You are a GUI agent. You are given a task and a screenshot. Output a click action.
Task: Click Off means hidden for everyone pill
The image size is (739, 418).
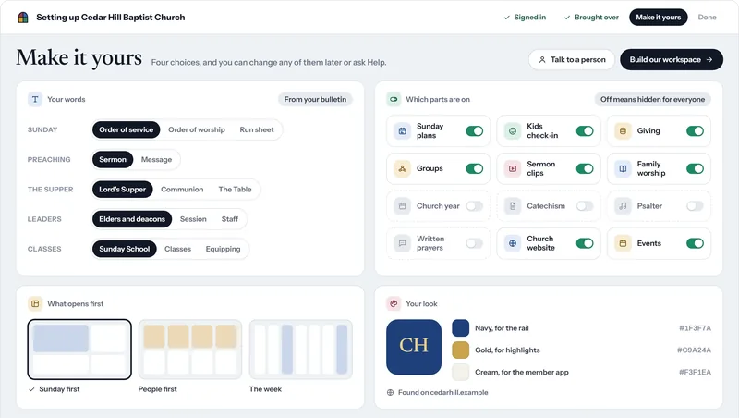click(652, 100)
